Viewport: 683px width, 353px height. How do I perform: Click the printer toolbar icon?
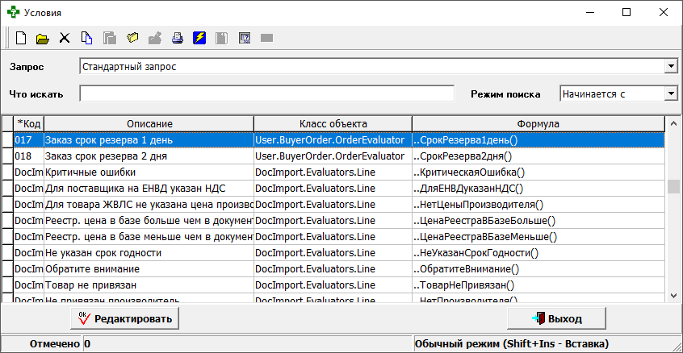[177, 38]
